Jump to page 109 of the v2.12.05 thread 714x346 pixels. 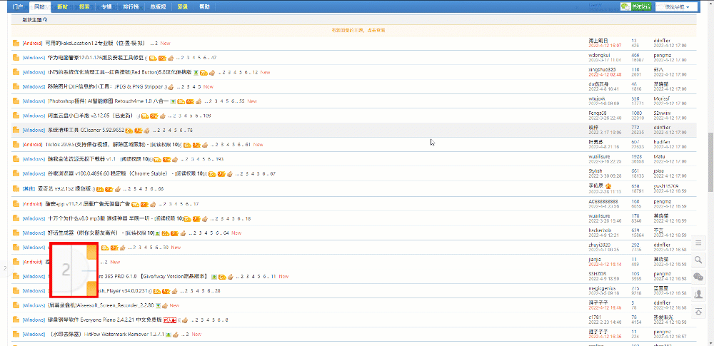[x=207, y=116]
